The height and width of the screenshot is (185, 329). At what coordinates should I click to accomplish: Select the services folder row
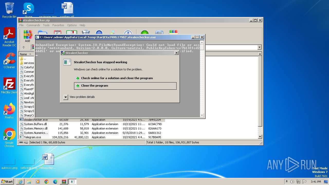click(27, 63)
